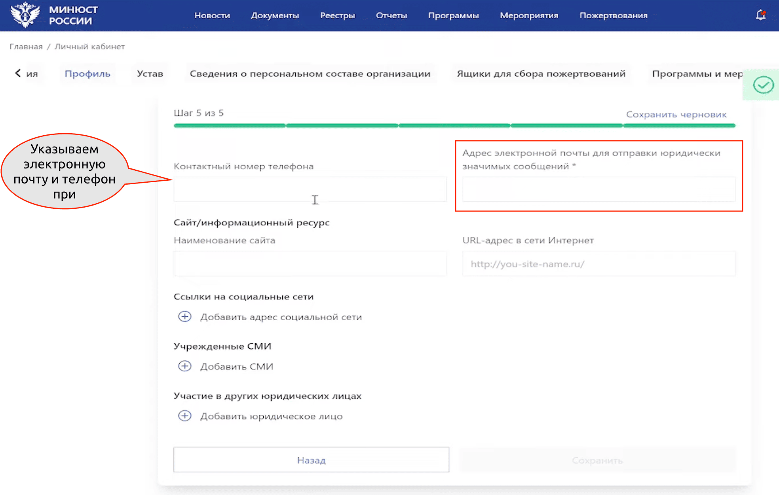Click the step 5 of 5 progress bar segment
779x495 pixels.
pyautogui.click(x=679, y=126)
